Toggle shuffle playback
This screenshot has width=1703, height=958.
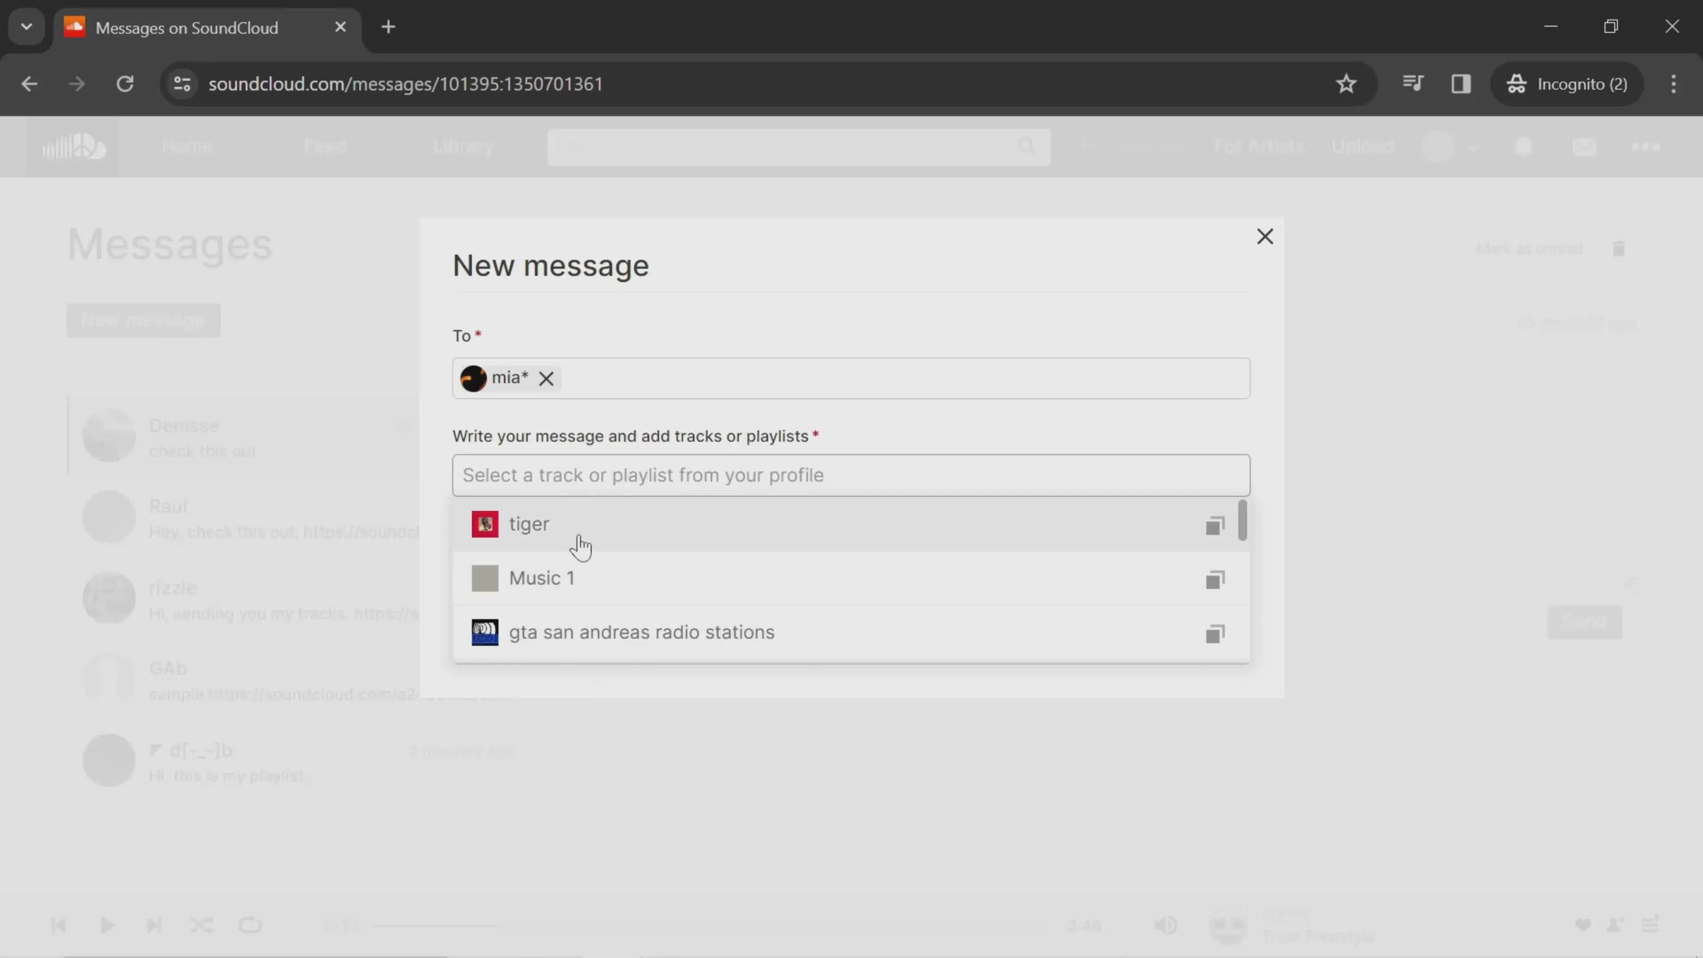point(202,926)
